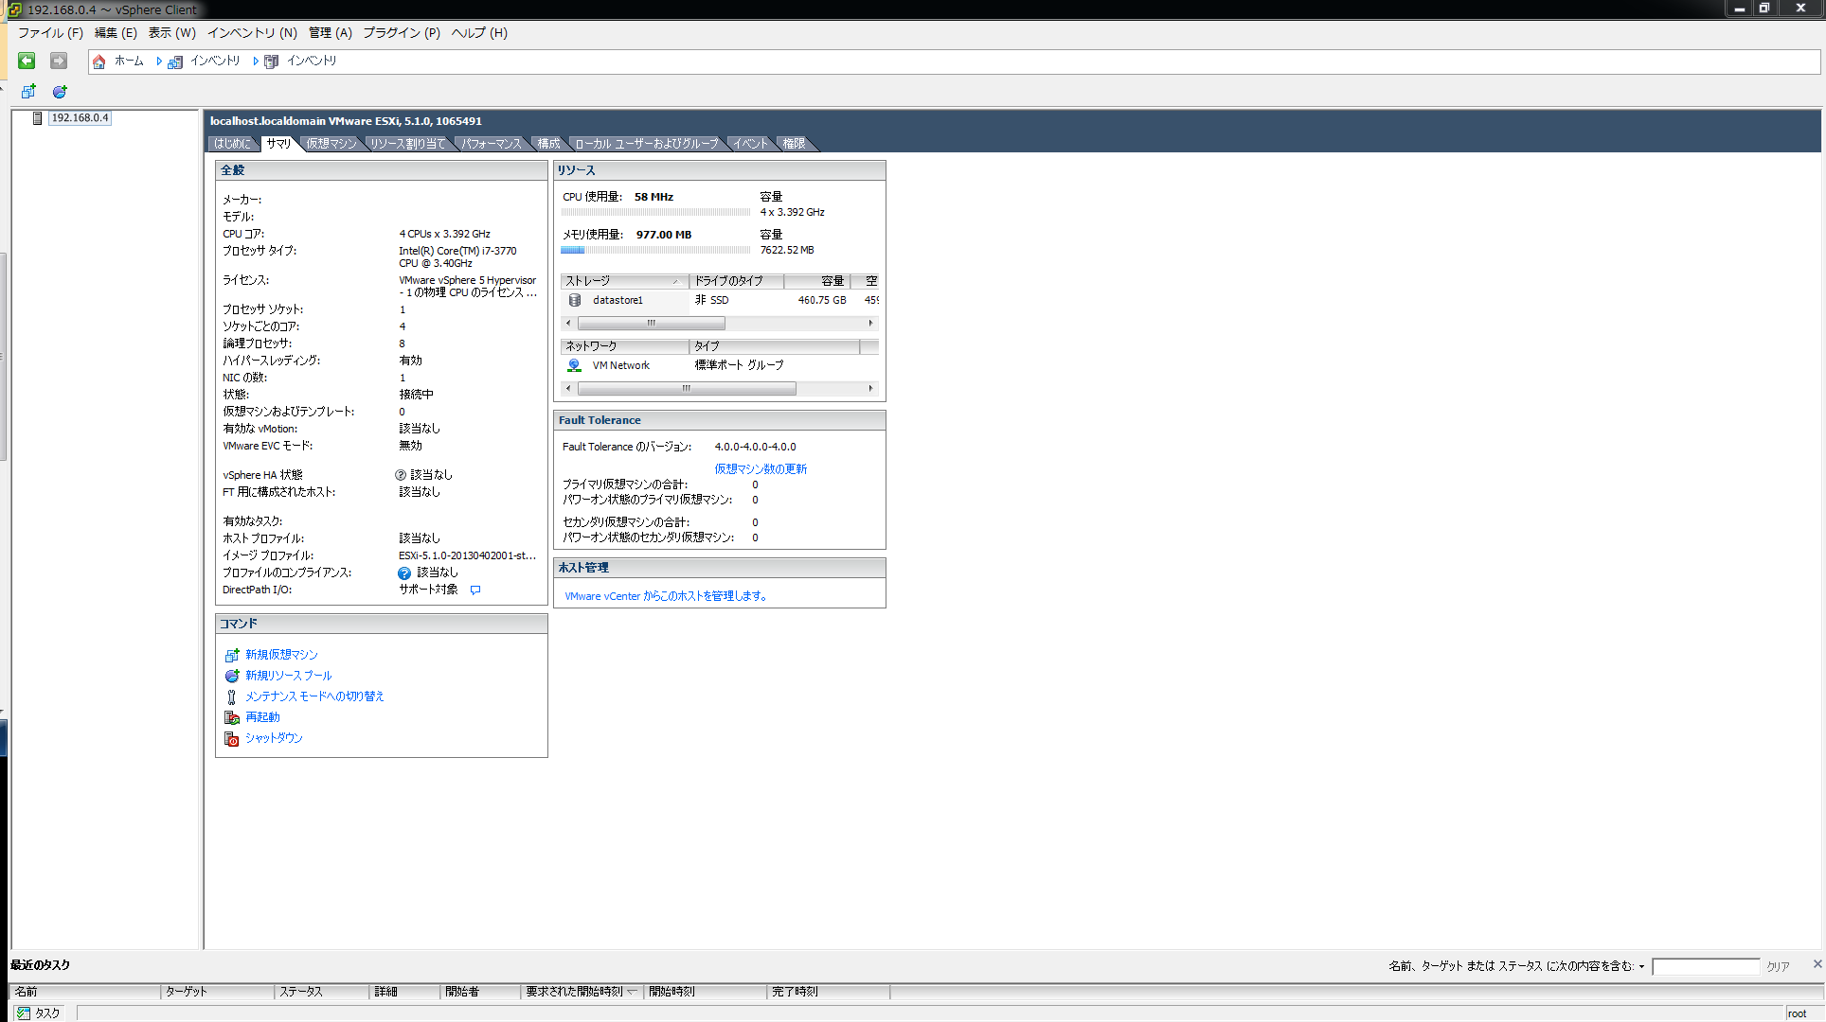The width and height of the screenshot is (1826, 1022).
Task: Click the vSphere HA status help icon
Action: click(x=401, y=475)
